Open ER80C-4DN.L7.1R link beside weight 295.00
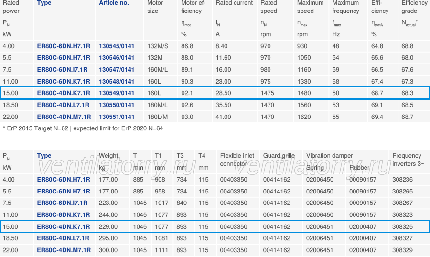Viewport: 430px width, 257px height. click(x=63, y=238)
